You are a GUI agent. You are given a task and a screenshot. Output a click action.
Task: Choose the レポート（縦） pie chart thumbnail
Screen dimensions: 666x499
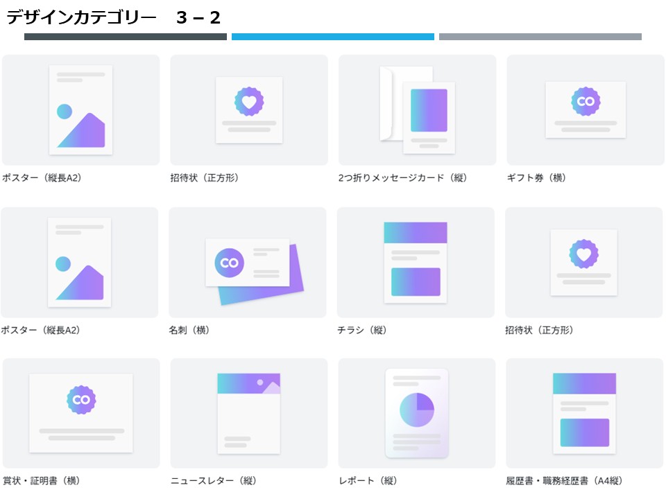(417, 413)
